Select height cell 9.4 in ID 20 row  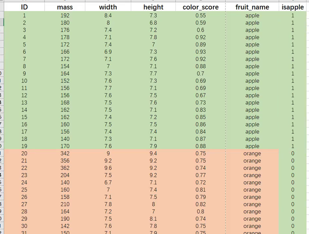(153, 153)
